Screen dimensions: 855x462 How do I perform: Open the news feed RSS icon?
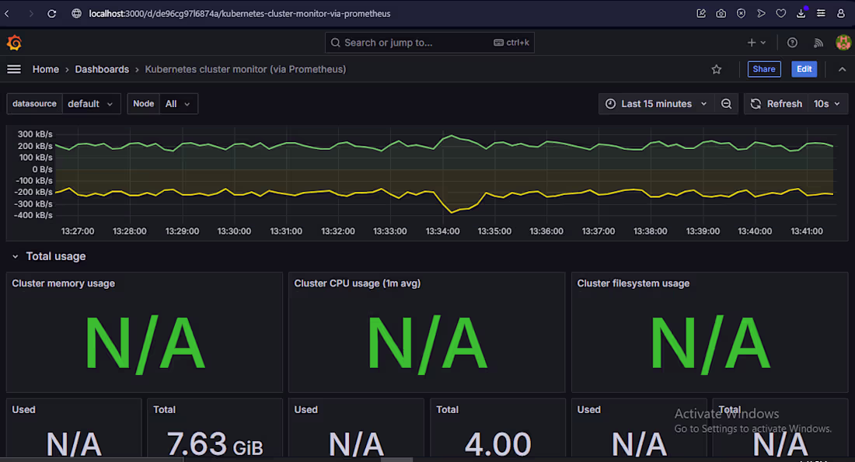(818, 43)
